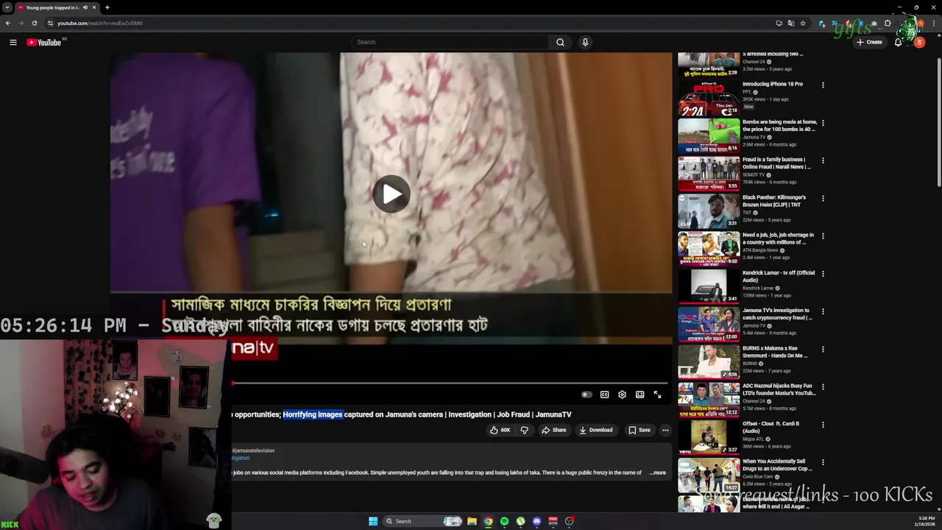
Task: Open more actions below the video
Action: tap(665, 430)
